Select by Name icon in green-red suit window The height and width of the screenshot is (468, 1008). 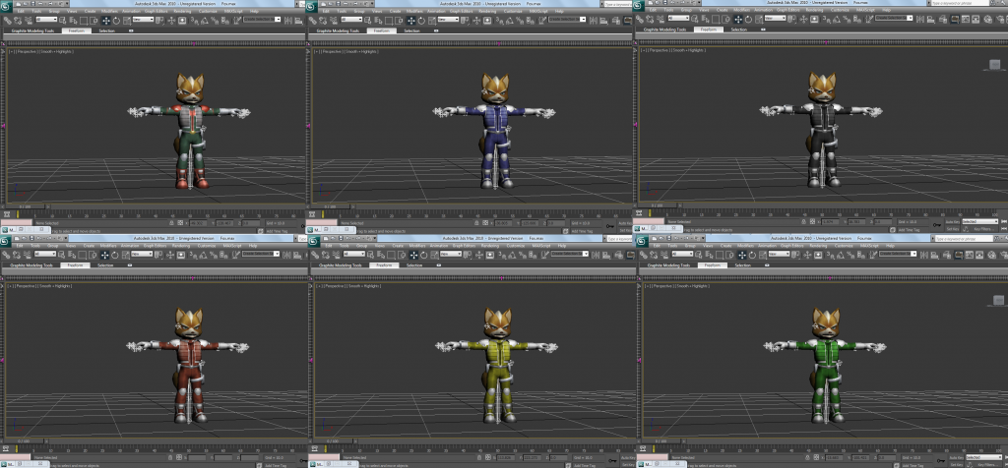[73, 20]
